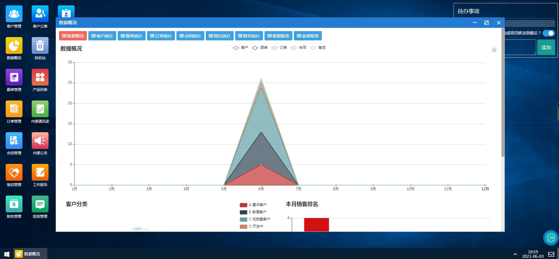
Task: Toggle the 客户 series in chart legend
Action: point(240,48)
